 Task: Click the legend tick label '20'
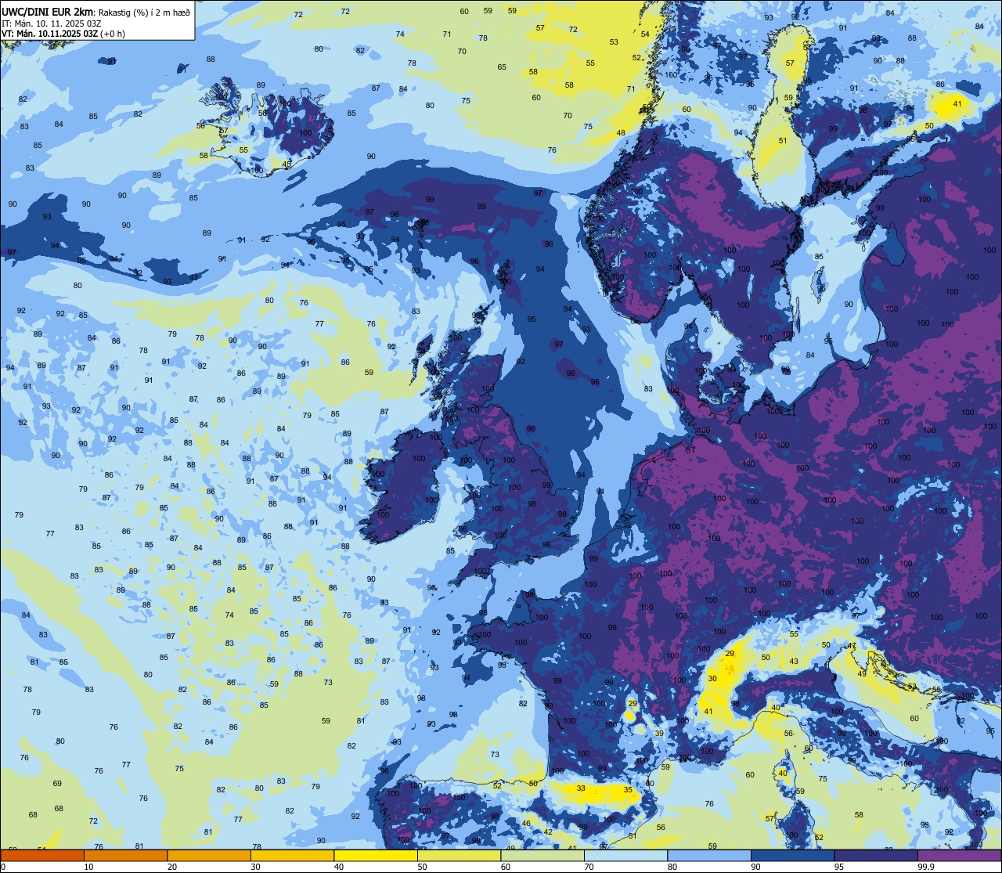pos(172,867)
